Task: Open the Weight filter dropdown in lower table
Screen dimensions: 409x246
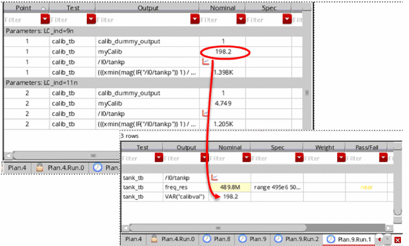Action: (341, 157)
